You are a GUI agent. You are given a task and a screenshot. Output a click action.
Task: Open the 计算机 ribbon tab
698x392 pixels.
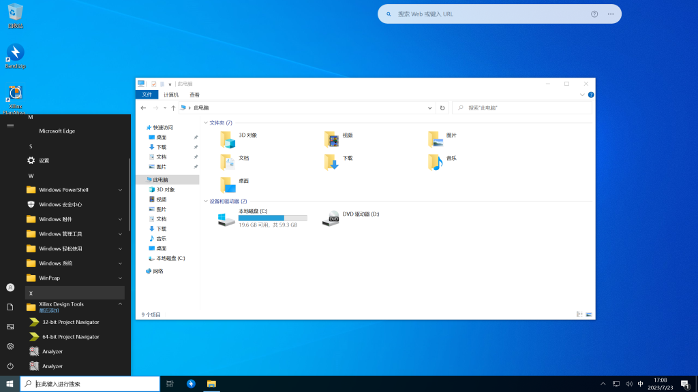[170, 95]
